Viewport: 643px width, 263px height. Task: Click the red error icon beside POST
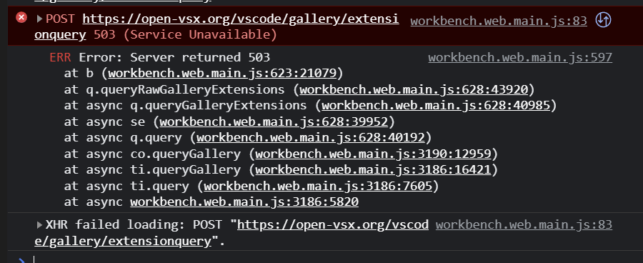pos(21,18)
